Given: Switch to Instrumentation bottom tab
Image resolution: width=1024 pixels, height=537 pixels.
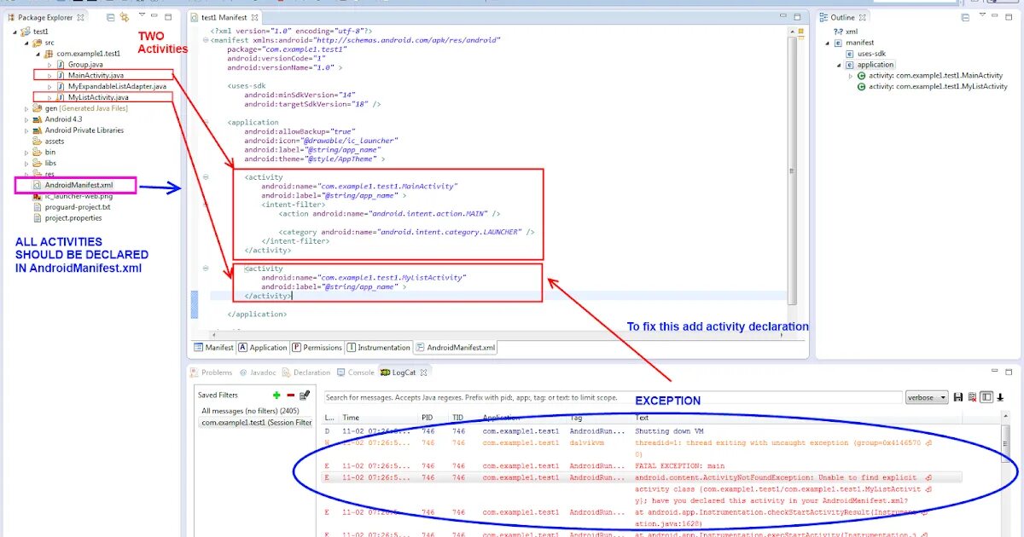Looking at the screenshot, I should click(378, 348).
